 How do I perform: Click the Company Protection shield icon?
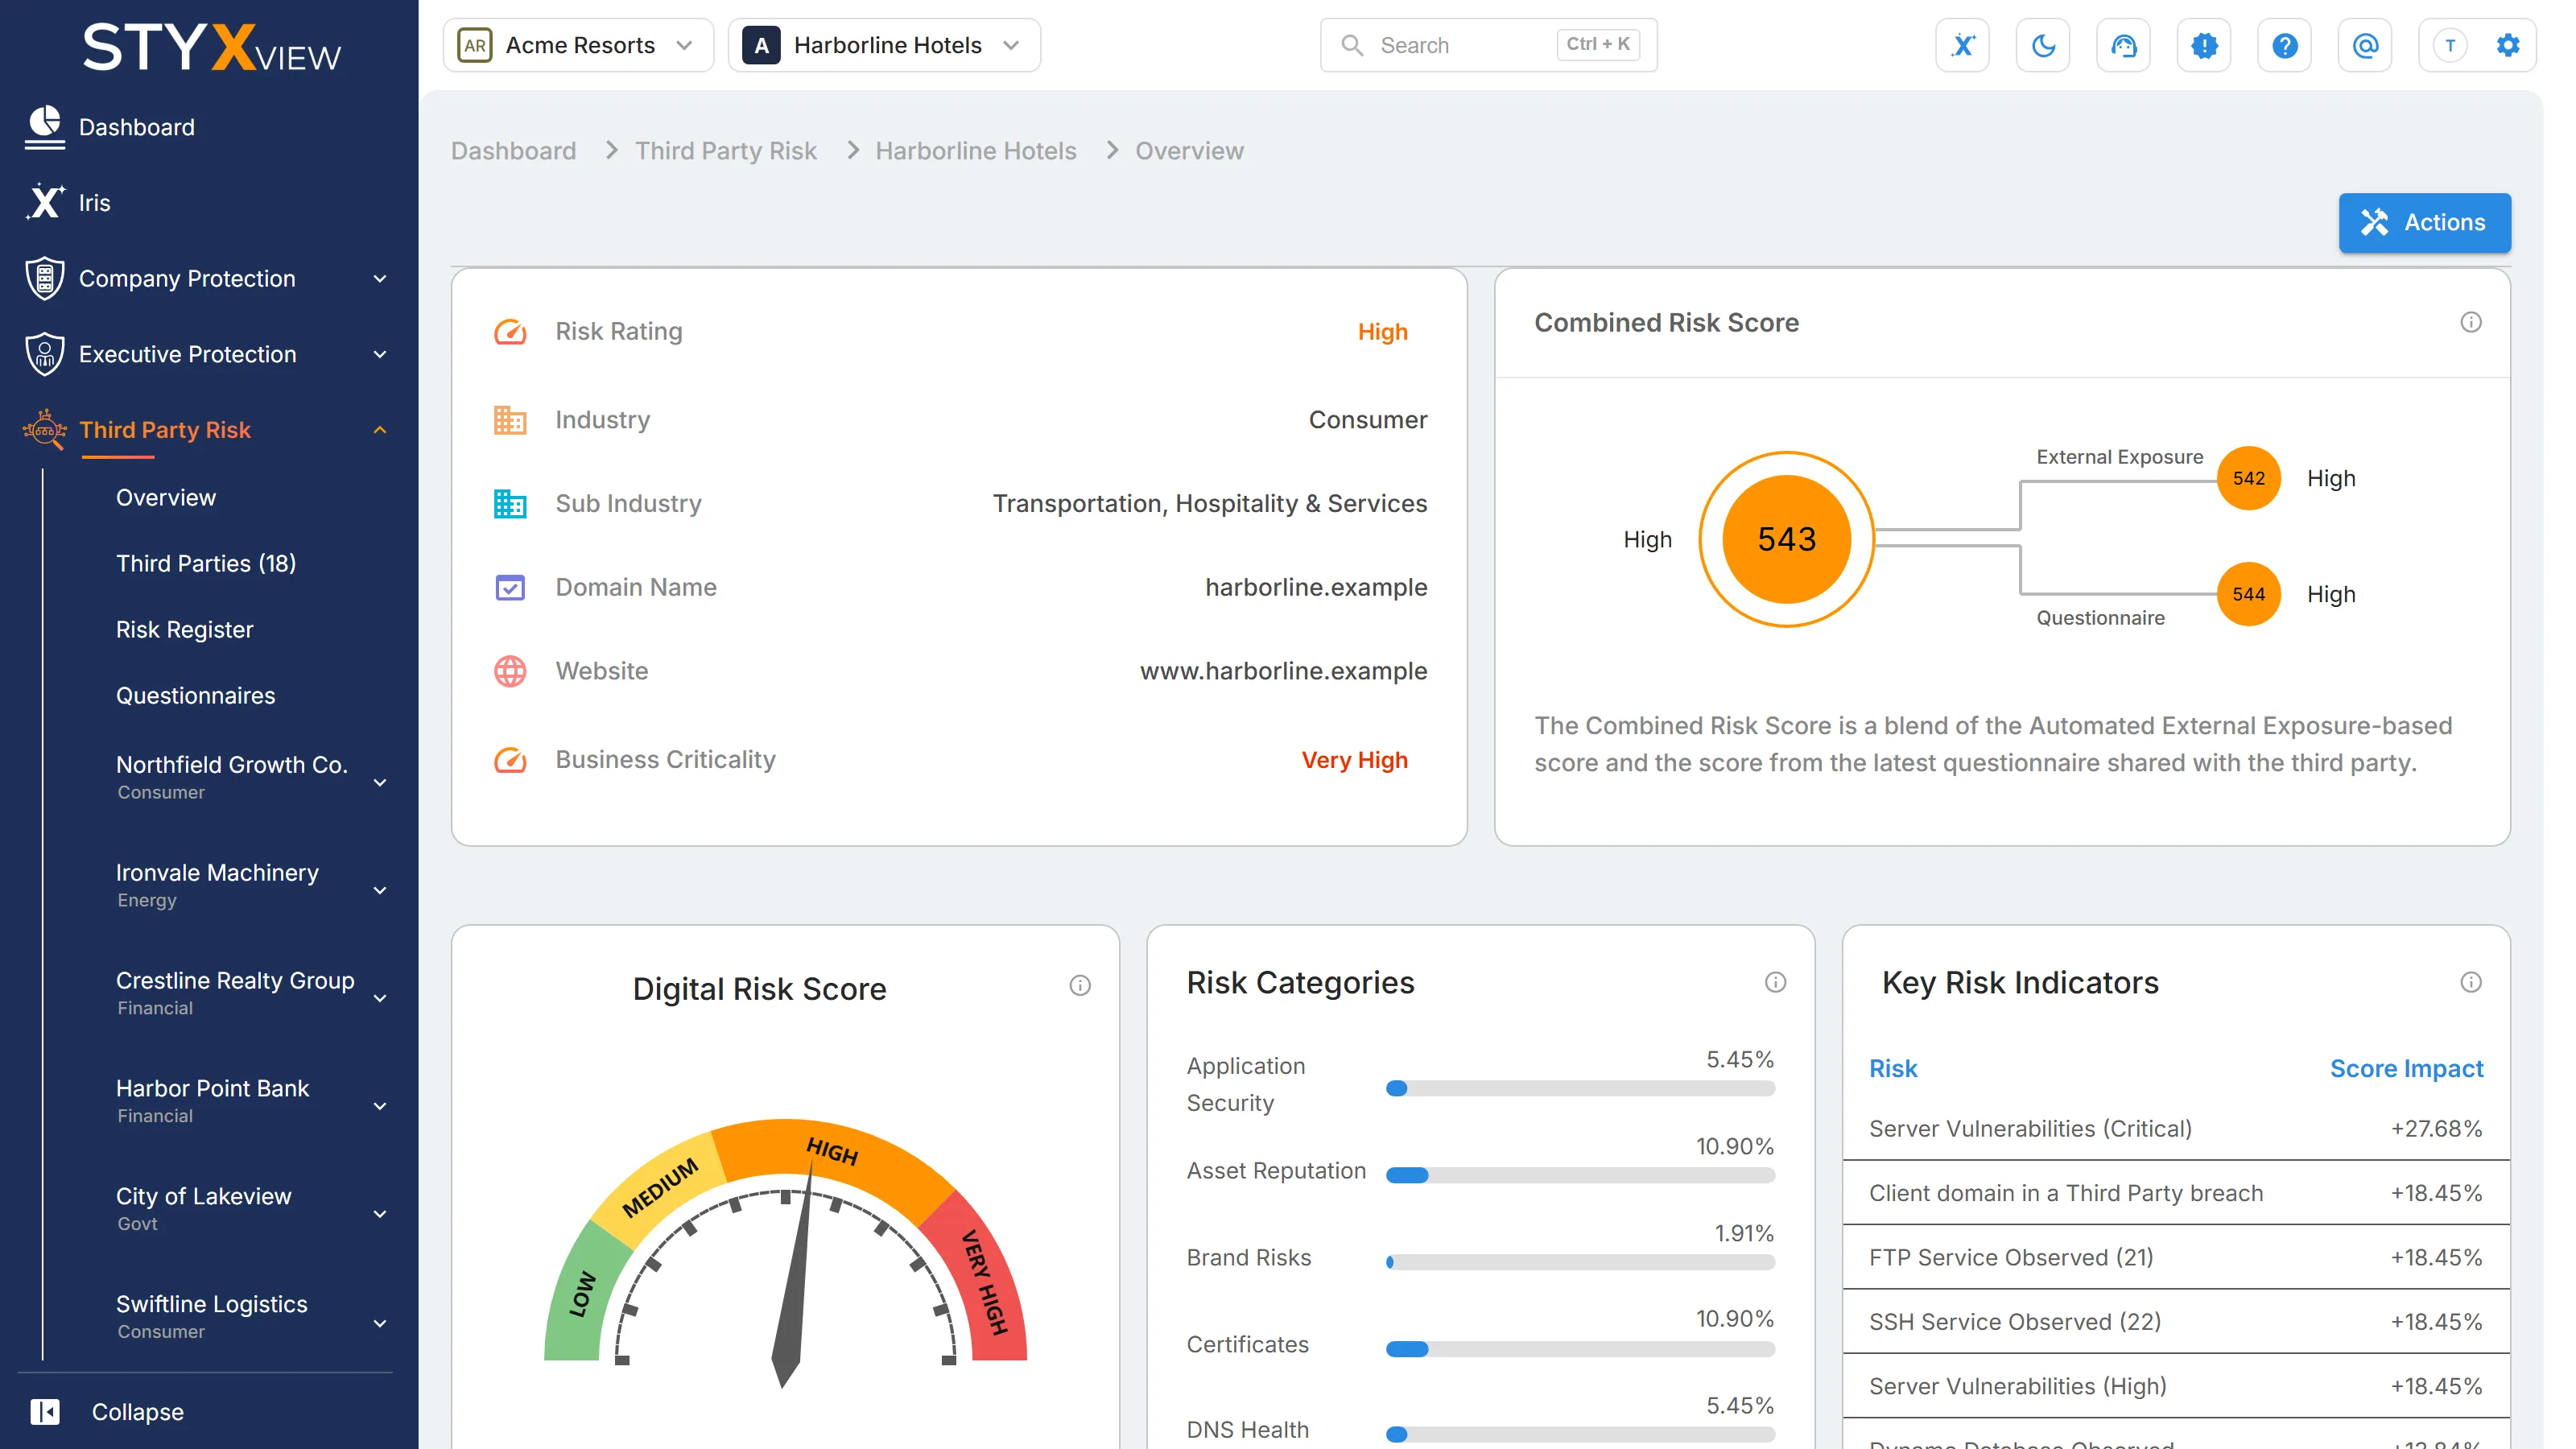(x=45, y=278)
